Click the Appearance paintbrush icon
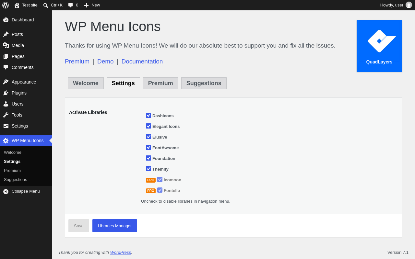 [x=6, y=82]
